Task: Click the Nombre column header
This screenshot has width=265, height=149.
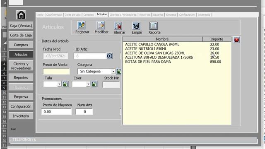Action: pyautogui.click(x=162, y=39)
